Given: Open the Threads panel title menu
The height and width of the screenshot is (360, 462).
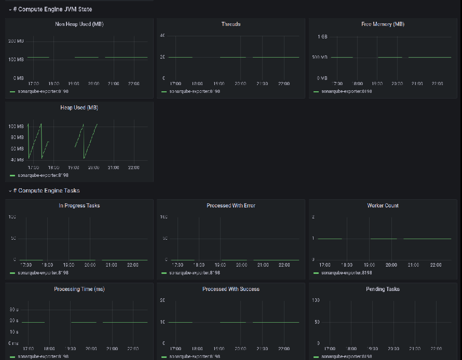Looking at the screenshot, I should (230, 24).
